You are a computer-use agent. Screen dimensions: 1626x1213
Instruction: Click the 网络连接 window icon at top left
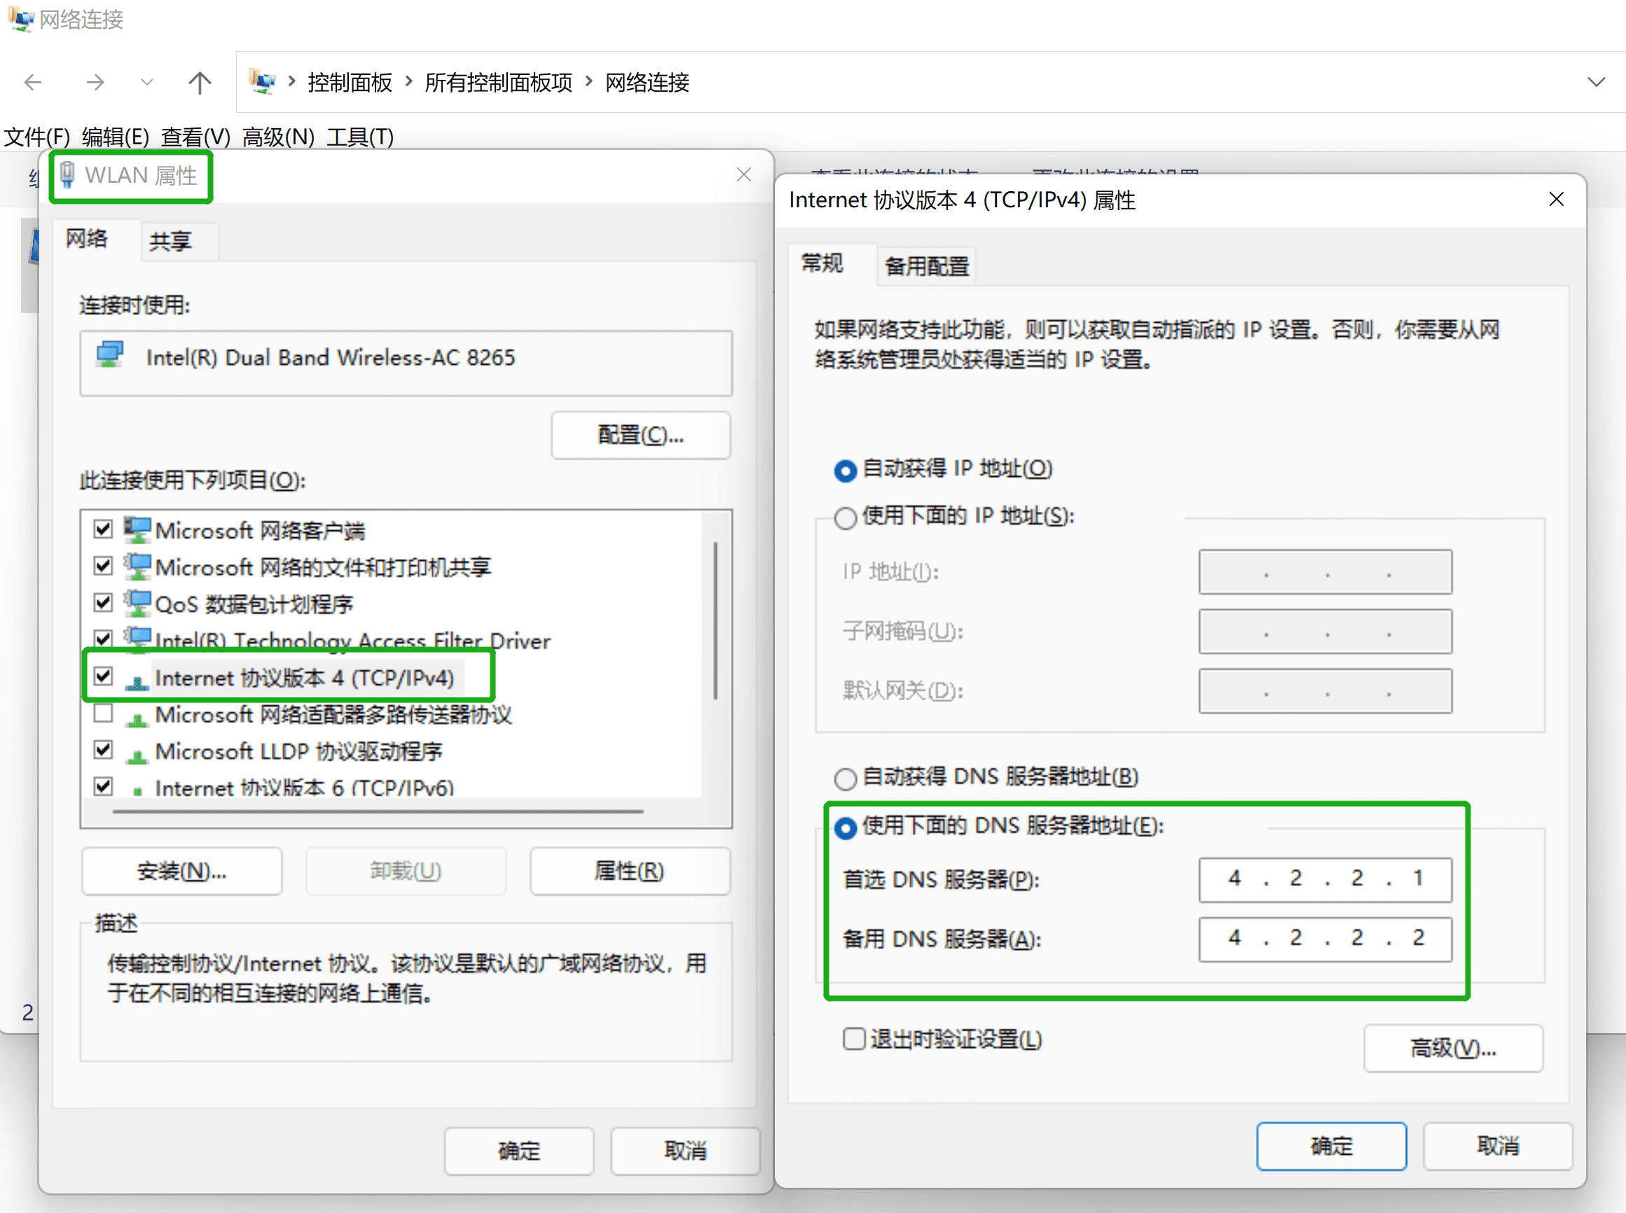click(x=19, y=20)
